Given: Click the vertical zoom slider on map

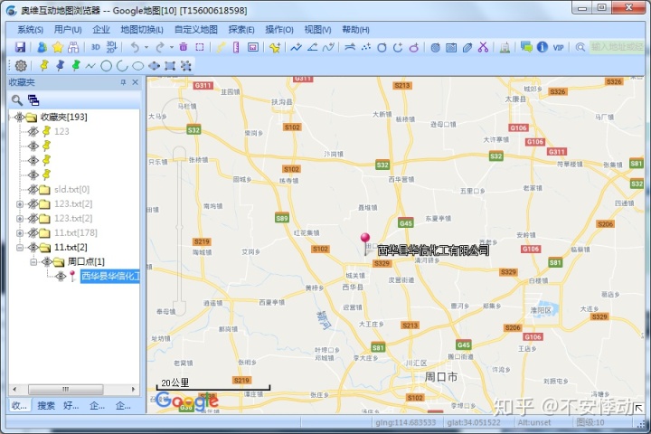Looking at the screenshot, I should [179, 231].
